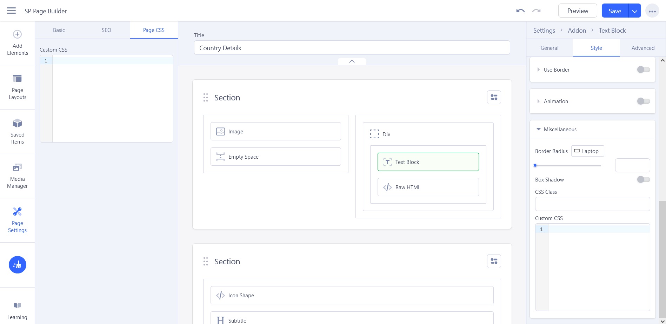Image resolution: width=666 pixels, height=324 pixels.
Task: Click the blue clean-up broom button
Action: pos(18,265)
